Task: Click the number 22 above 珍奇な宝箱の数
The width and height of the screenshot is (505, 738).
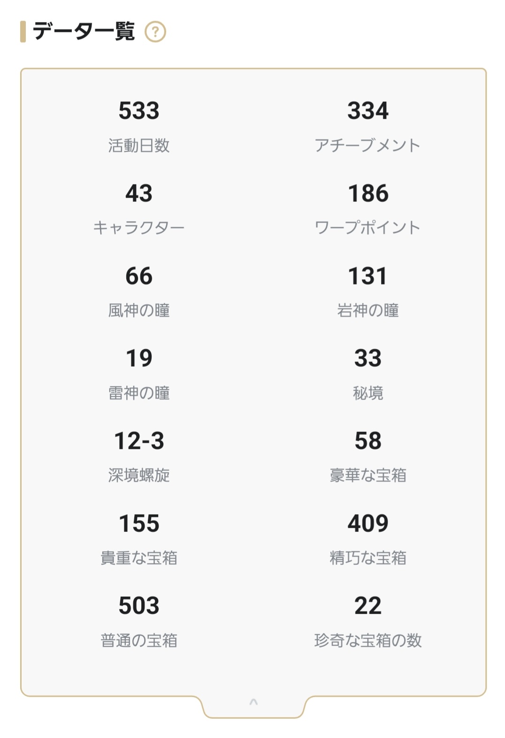Action: [368, 606]
